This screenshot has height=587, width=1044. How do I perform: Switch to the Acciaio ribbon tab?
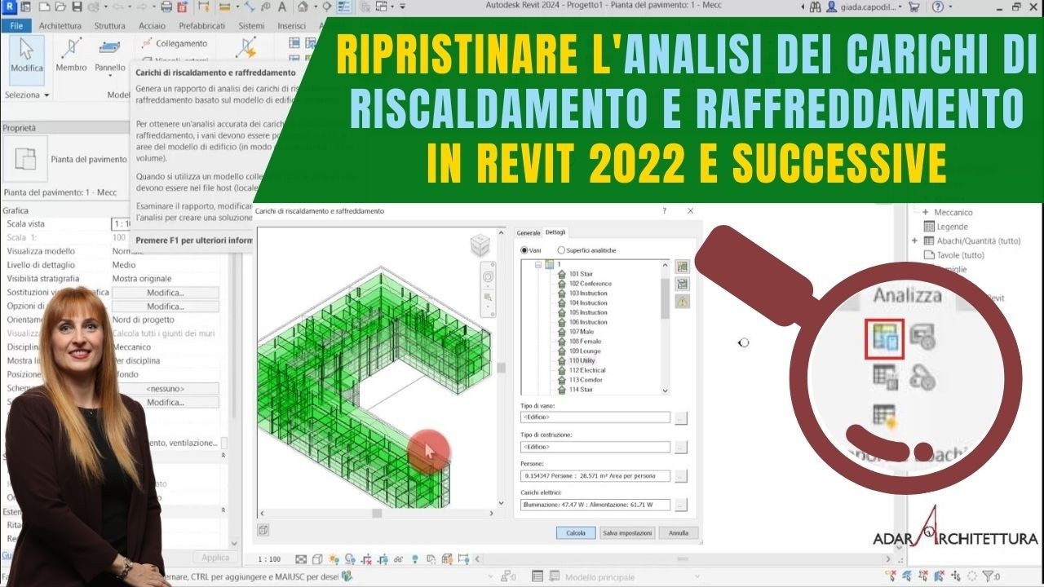coord(153,26)
